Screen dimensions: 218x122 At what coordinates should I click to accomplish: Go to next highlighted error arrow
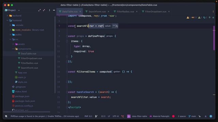(213, 18)
